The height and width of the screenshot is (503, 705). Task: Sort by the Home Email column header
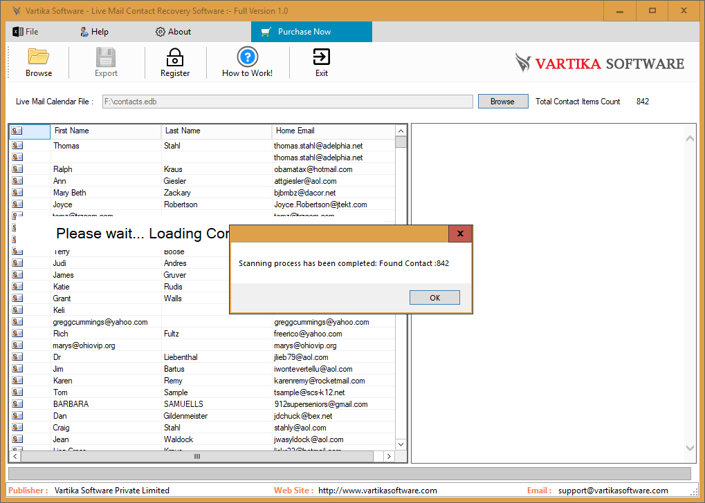(333, 131)
